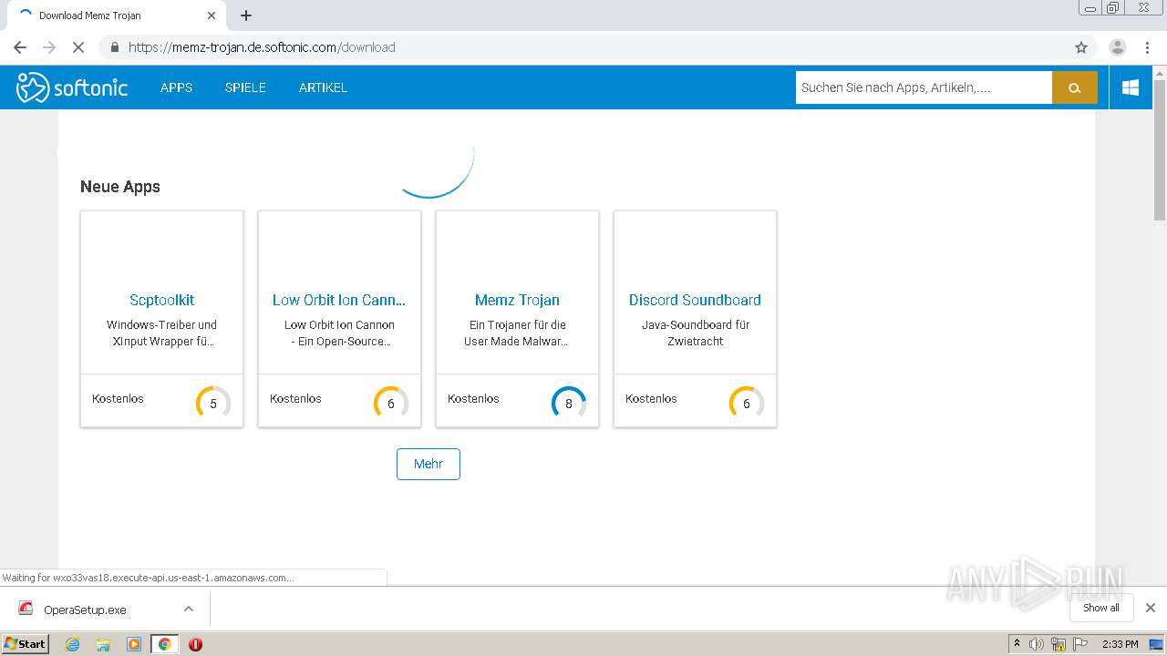Open the ARTIKEL menu
Image resolution: width=1167 pixels, height=656 pixels.
pyautogui.click(x=323, y=87)
